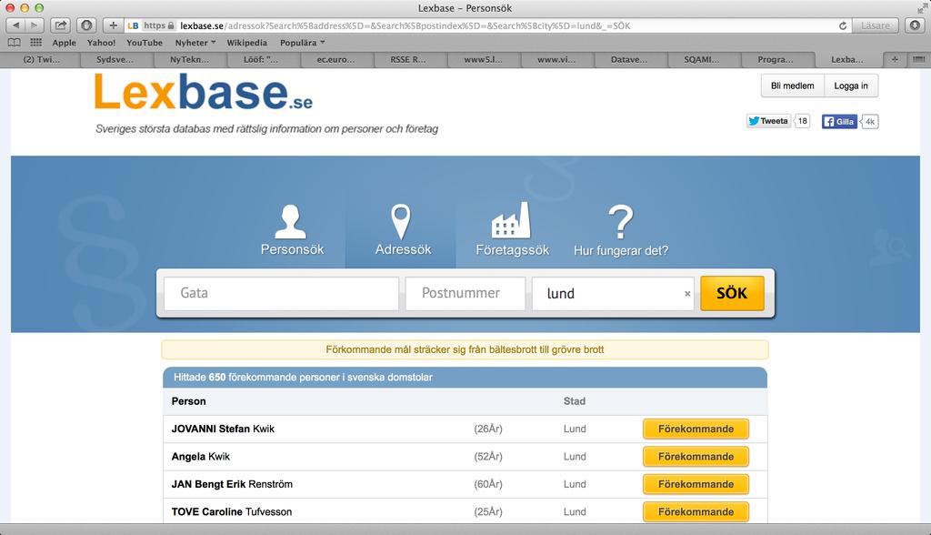
Task: Select the Adressök map pin icon
Action: [x=401, y=221]
